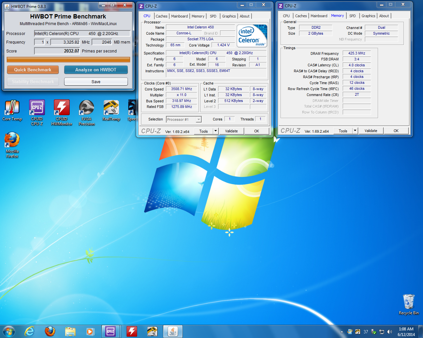
Task: Open Windows Explorer folder in taskbar
Action: pos(70,331)
